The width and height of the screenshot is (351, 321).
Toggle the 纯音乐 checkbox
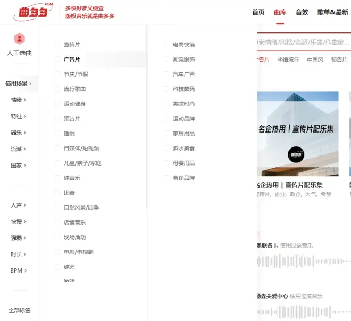point(57,178)
